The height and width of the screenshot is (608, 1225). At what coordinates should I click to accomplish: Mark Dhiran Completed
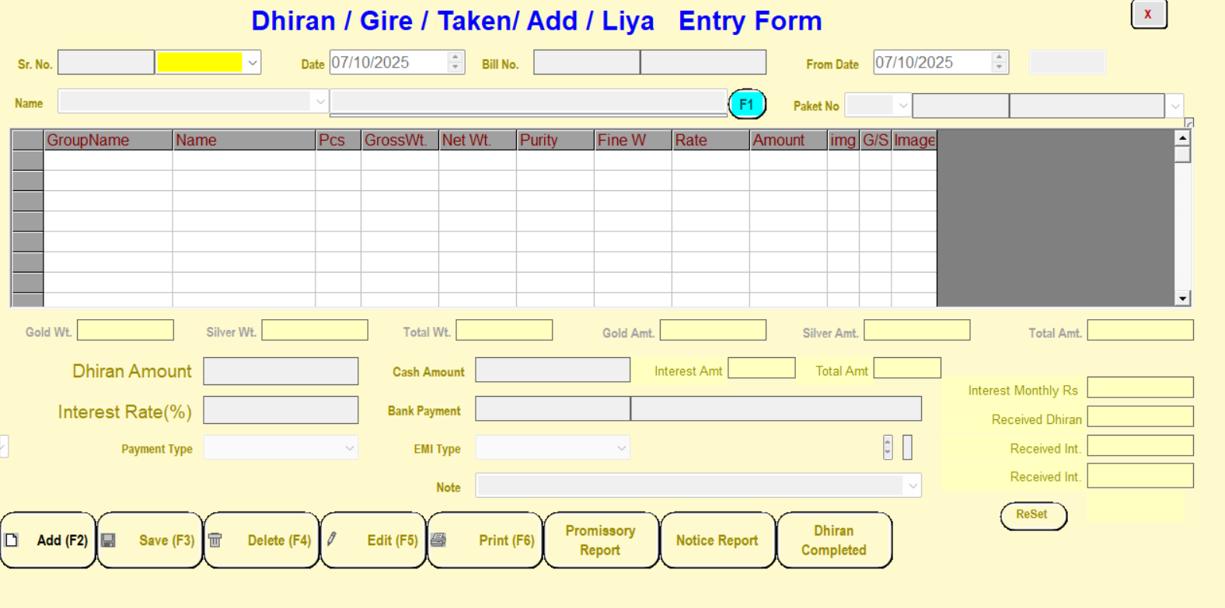pyautogui.click(x=834, y=540)
